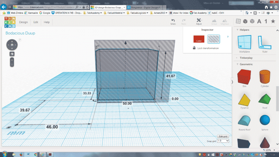
Task: Click the Inspector help question mark
Action: [x=228, y=37]
